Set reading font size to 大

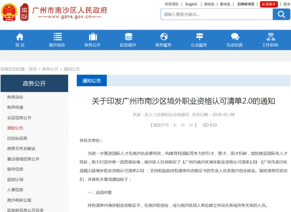[x=174, y=125]
